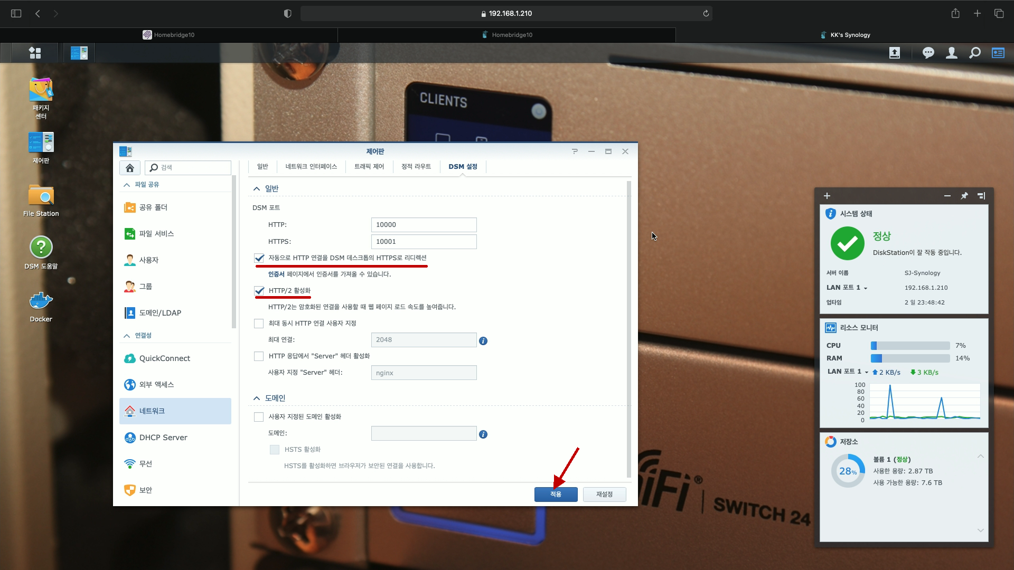Collapse the 도메인 section chevron
Viewport: 1014px width, 570px height.
click(x=257, y=398)
